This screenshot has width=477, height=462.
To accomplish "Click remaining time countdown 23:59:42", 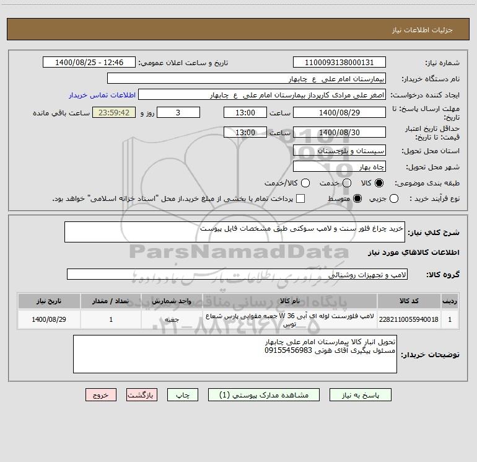I will pyautogui.click(x=114, y=112).
